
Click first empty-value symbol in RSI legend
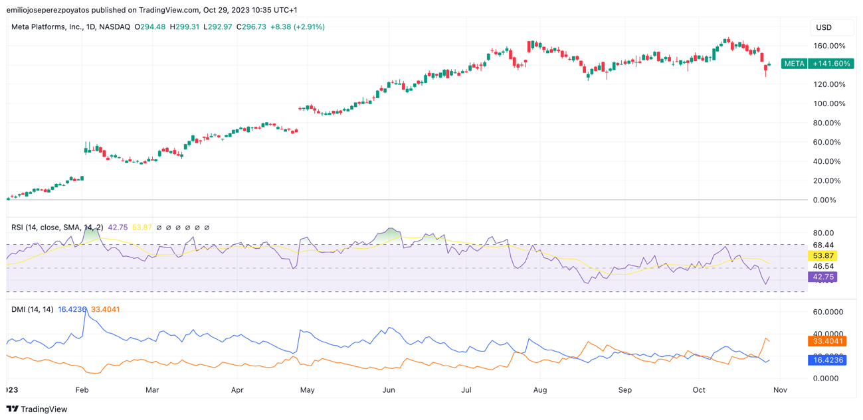pos(159,228)
